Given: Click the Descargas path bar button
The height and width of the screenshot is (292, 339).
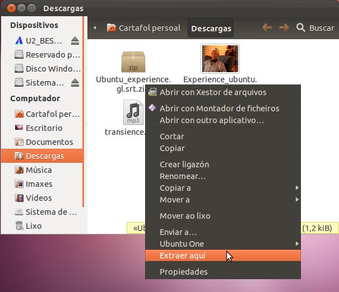Looking at the screenshot, I should [x=211, y=29].
